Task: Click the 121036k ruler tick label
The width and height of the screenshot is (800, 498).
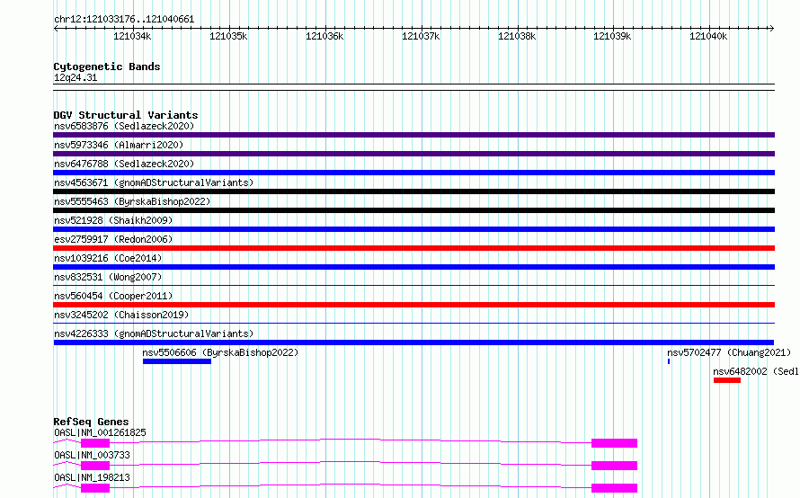Action: coord(324,36)
